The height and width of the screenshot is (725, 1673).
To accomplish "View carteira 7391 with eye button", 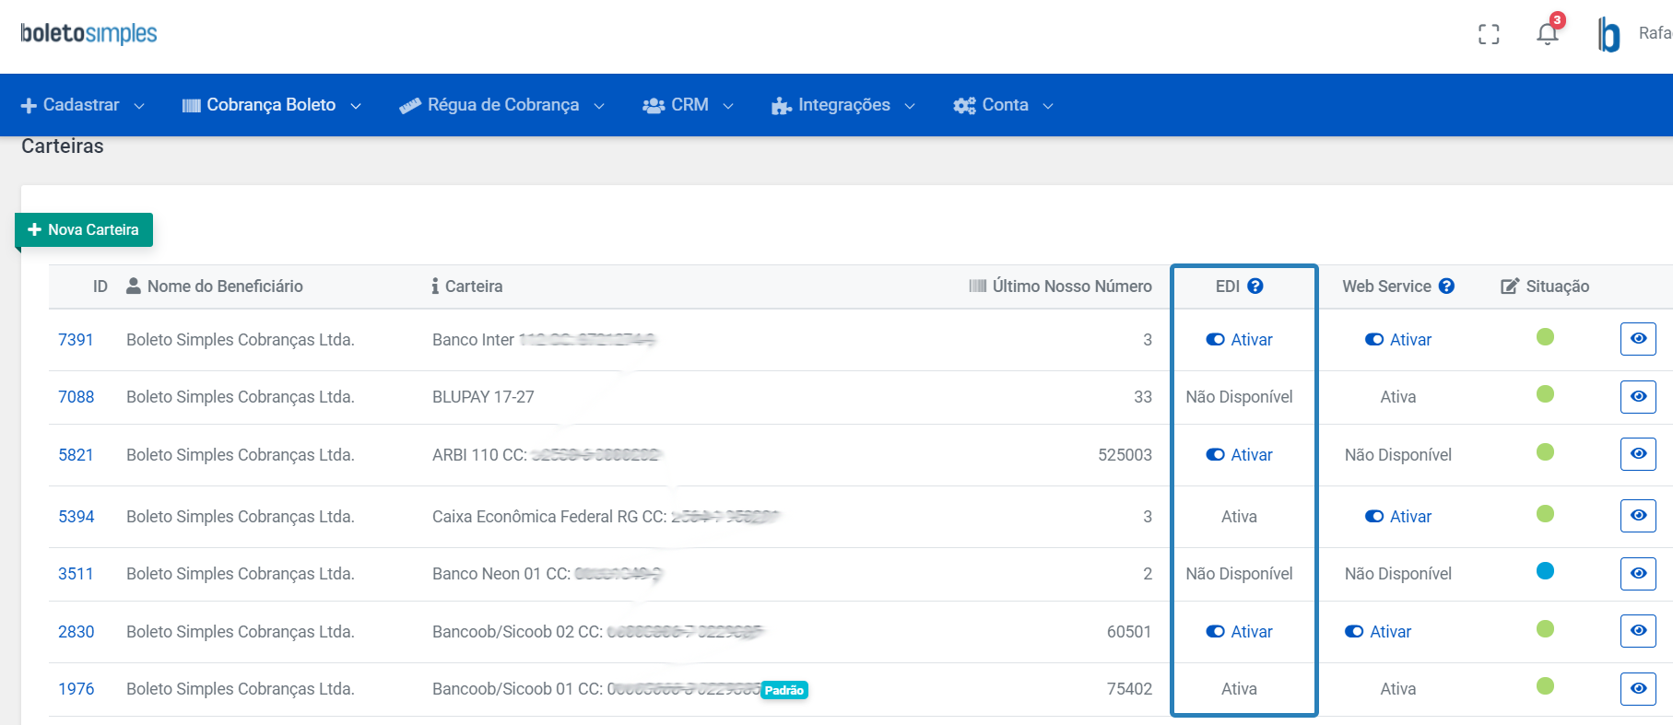I will coord(1638,339).
